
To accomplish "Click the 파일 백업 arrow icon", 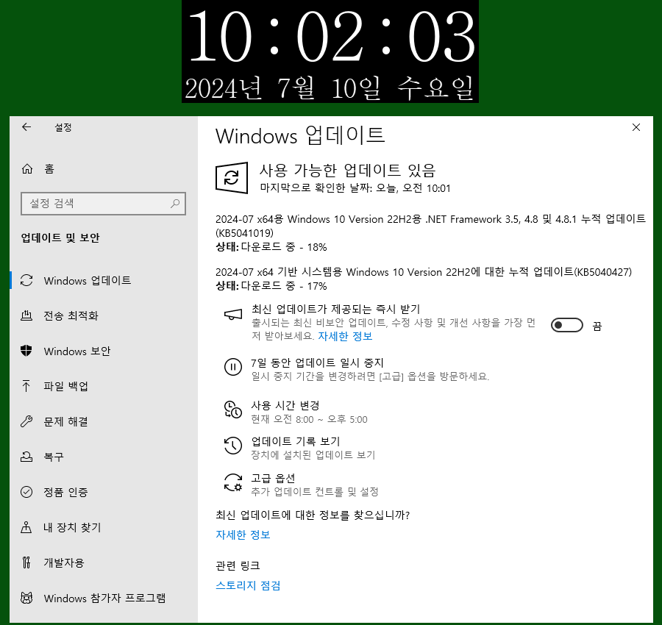I will click(26, 386).
